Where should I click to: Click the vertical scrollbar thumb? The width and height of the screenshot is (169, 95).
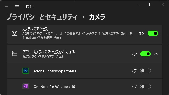tap(168, 39)
